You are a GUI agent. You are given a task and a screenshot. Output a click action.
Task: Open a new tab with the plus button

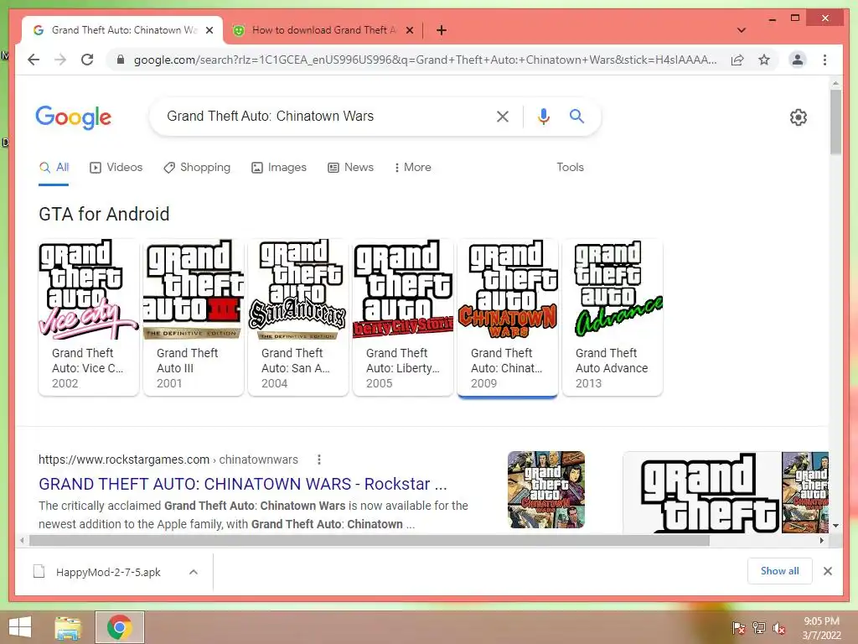[441, 30]
